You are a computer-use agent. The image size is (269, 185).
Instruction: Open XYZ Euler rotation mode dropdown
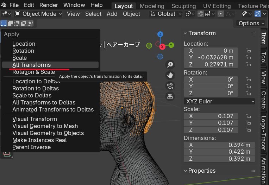click(219, 101)
